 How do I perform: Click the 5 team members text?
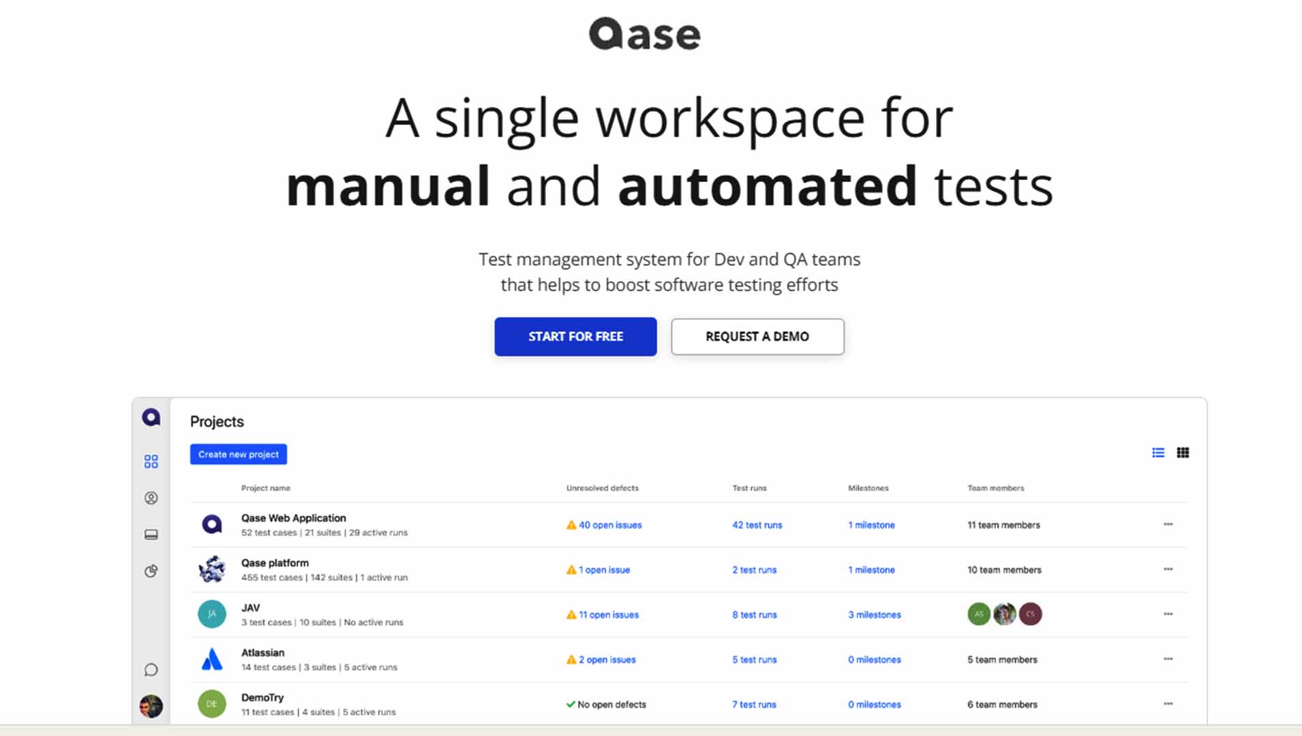click(x=1002, y=660)
